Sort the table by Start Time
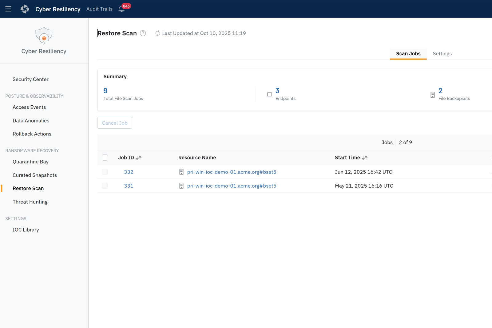This screenshot has height=328, width=492. click(365, 158)
